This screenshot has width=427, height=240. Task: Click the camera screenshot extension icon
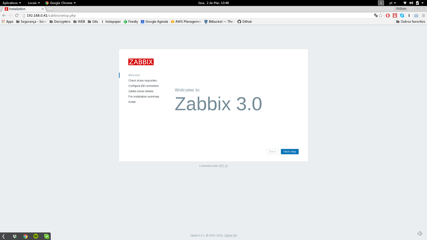pyautogui.click(x=416, y=16)
